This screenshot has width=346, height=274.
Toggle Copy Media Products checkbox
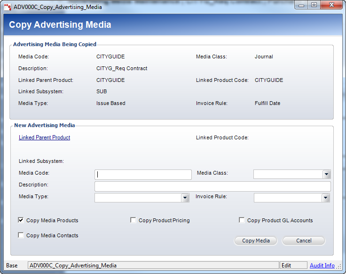21,220
